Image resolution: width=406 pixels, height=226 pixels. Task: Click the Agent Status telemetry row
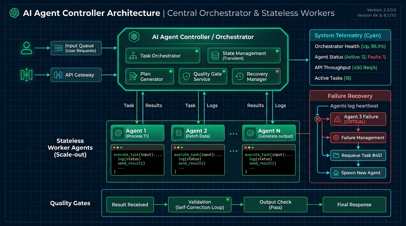(x=350, y=57)
